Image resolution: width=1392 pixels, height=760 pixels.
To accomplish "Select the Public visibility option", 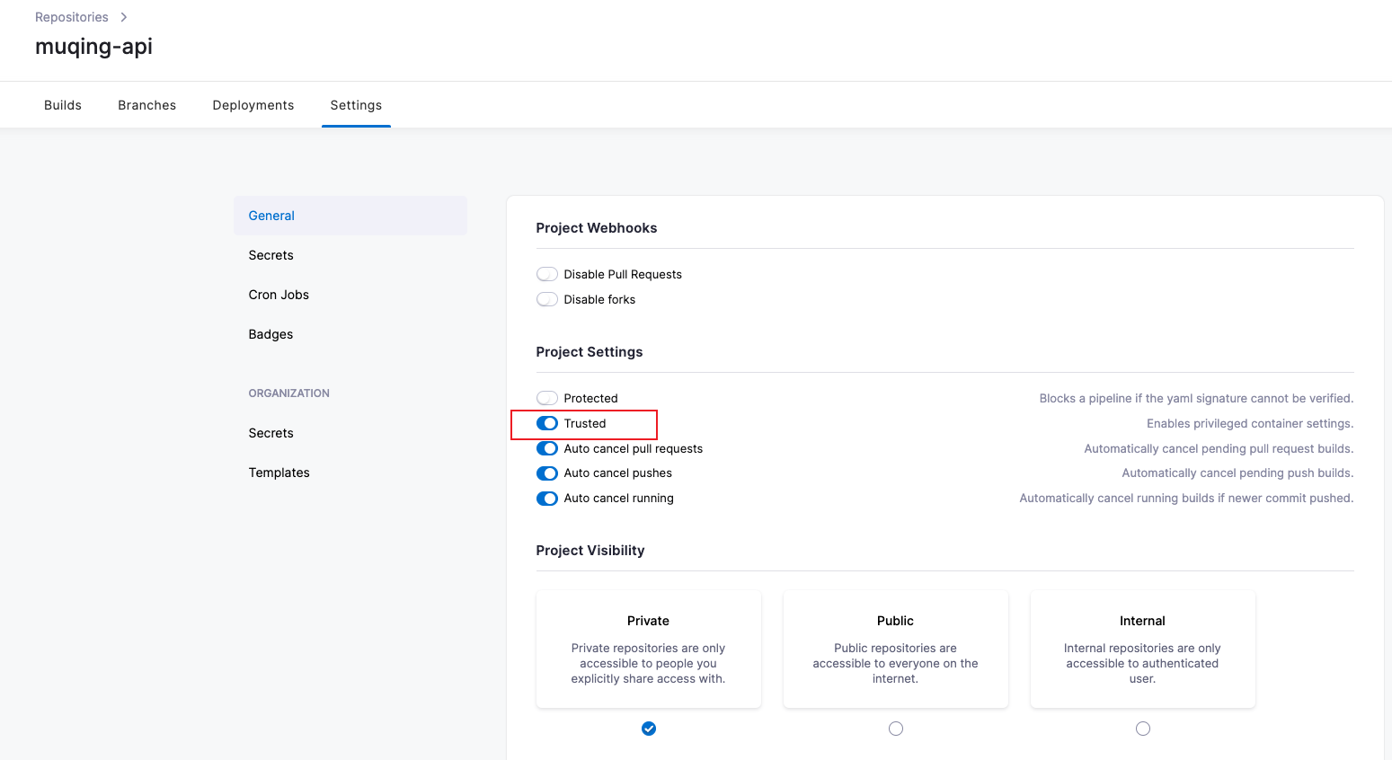I will (895, 728).
